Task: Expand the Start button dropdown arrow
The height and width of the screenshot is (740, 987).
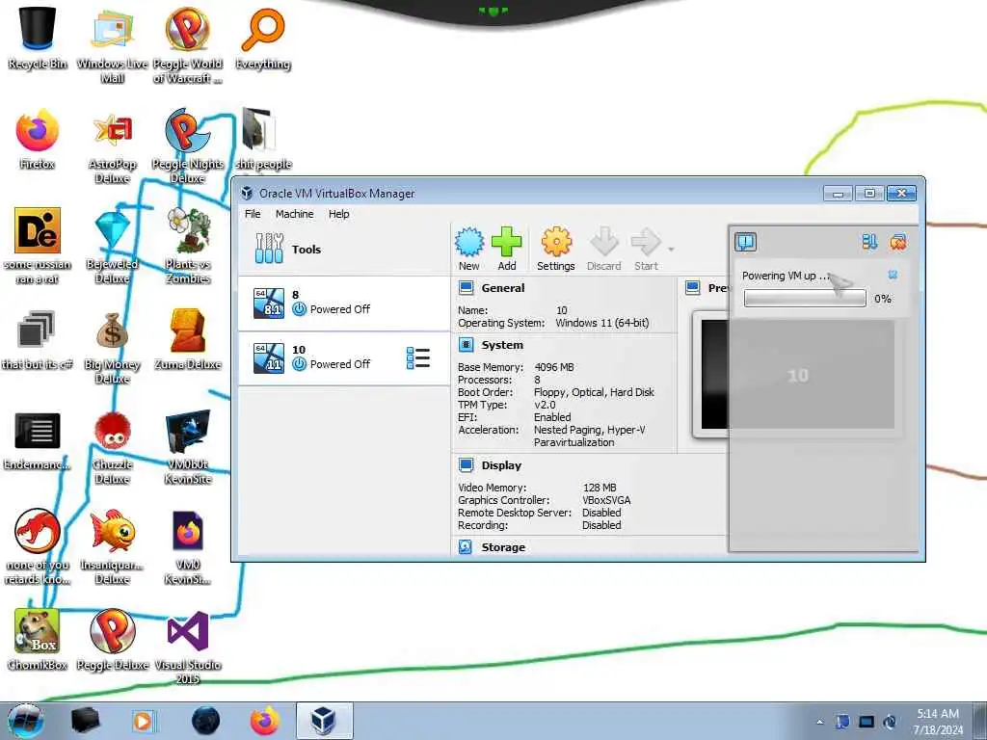Action: coord(671,250)
